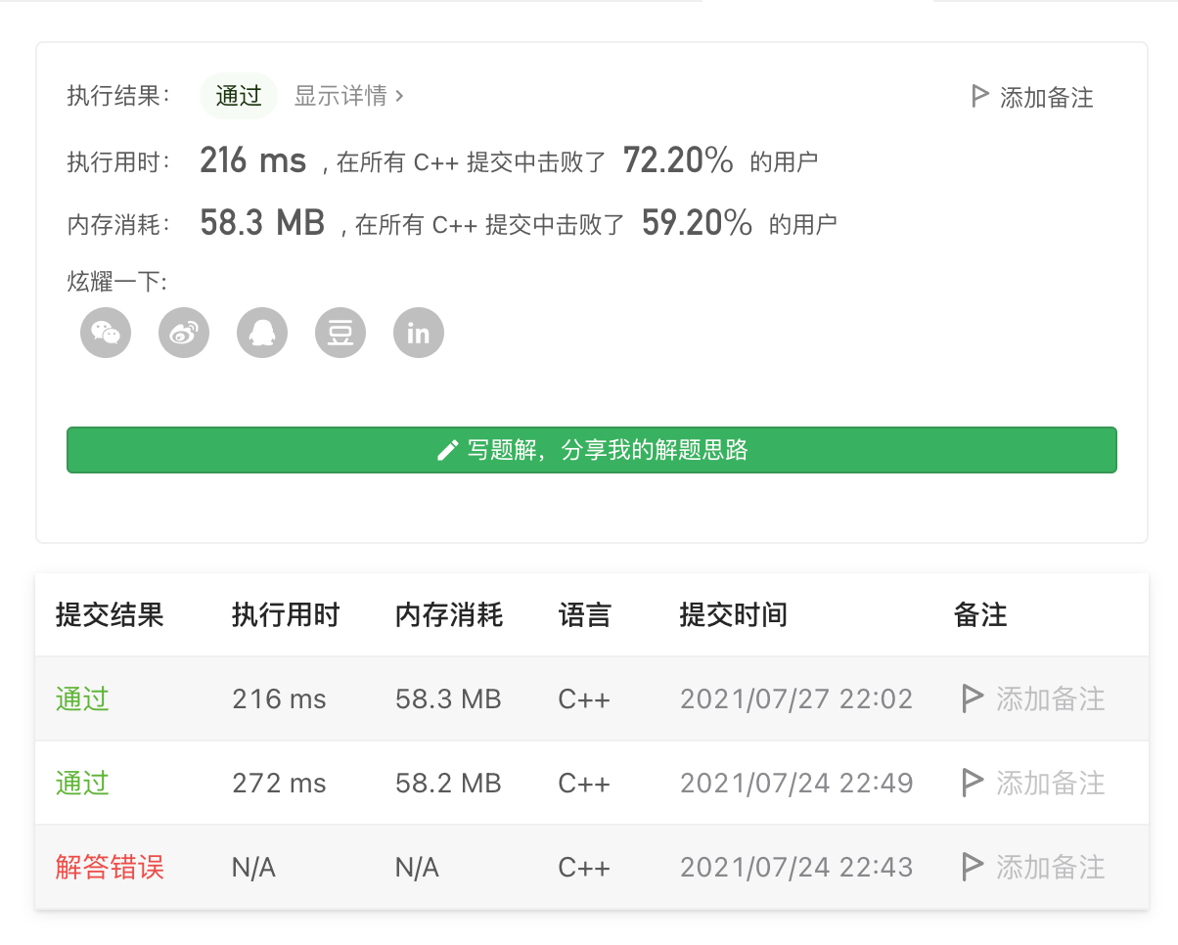Click the 通过 status badge at top

tap(239, 96)
